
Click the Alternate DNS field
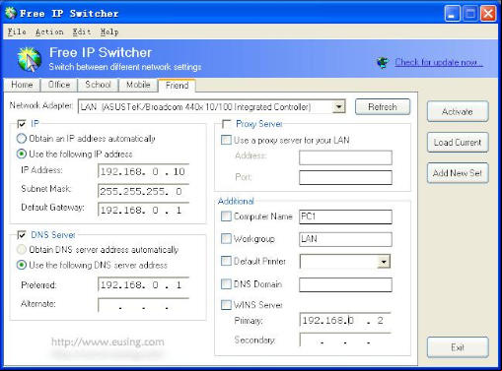[x=144, y=305]
